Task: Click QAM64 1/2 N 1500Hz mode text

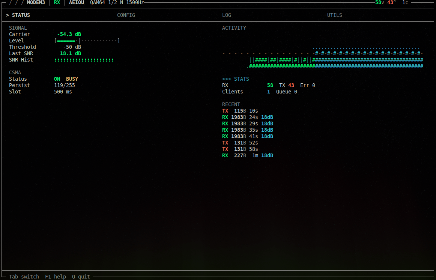Action: click(x=117, y=3)
